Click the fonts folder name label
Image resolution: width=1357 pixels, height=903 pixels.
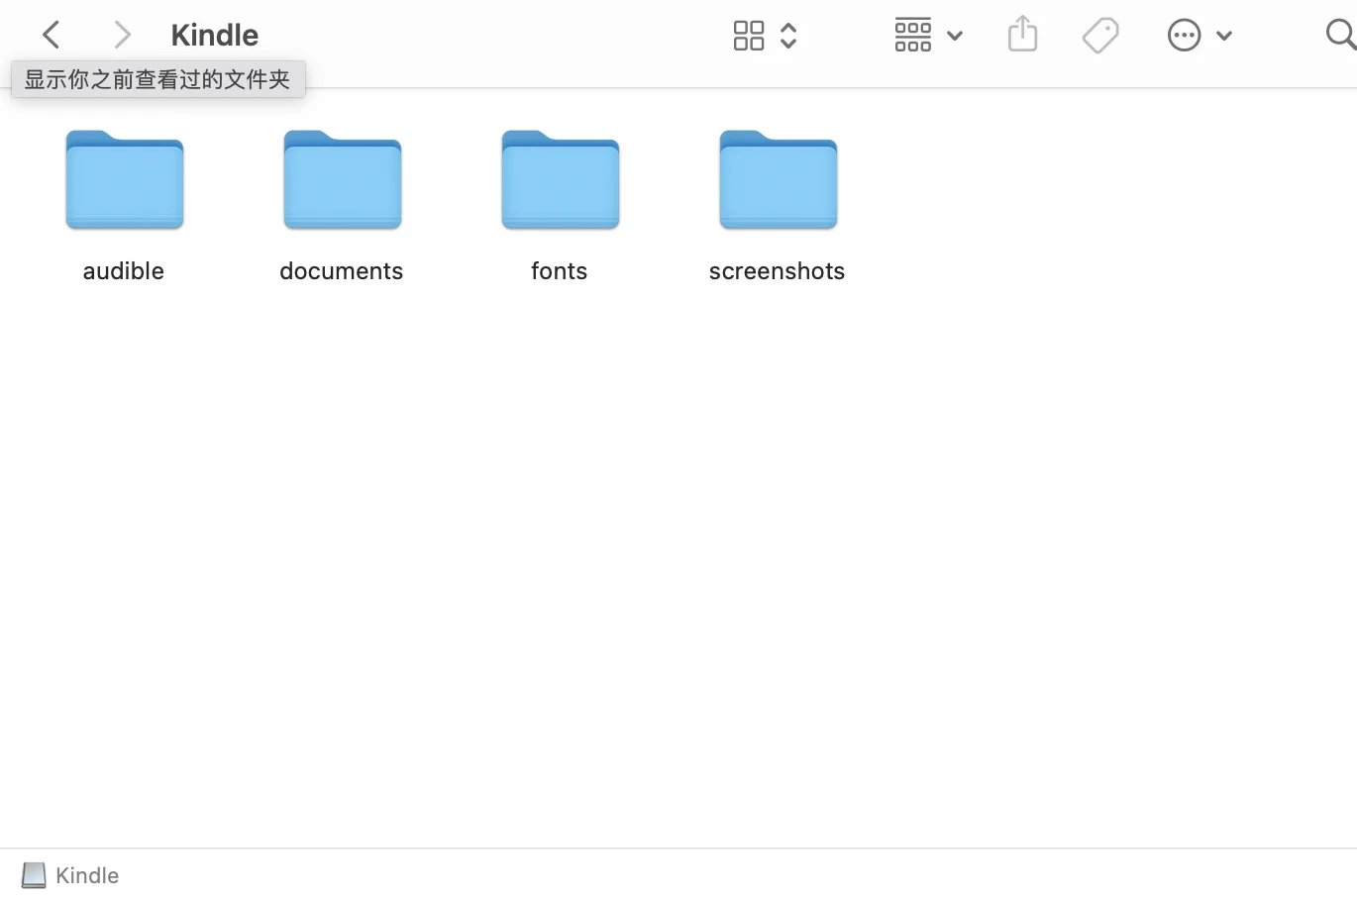pos(560,270)
